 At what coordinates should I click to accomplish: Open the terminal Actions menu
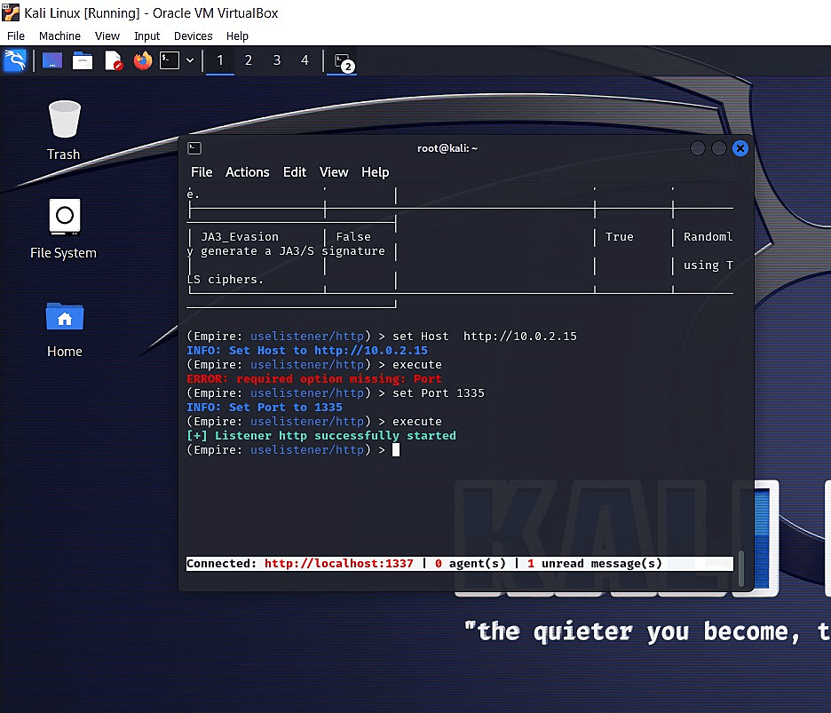pos(248,172)
